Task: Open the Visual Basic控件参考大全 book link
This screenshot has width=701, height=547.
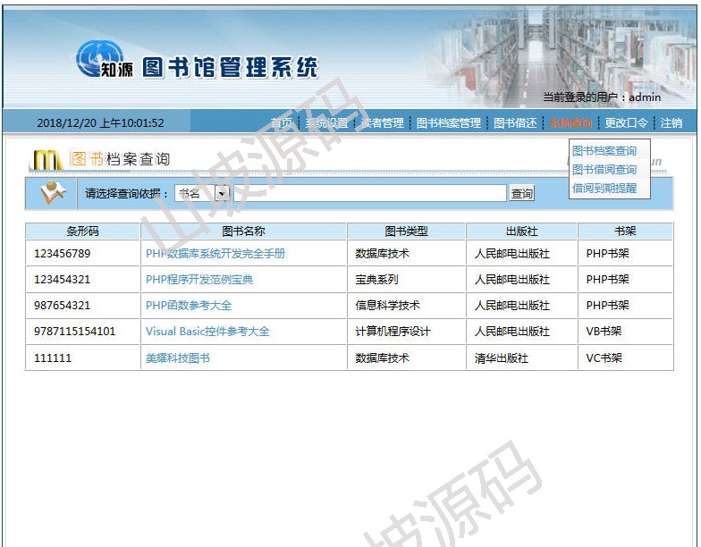Action: (207, 332)
